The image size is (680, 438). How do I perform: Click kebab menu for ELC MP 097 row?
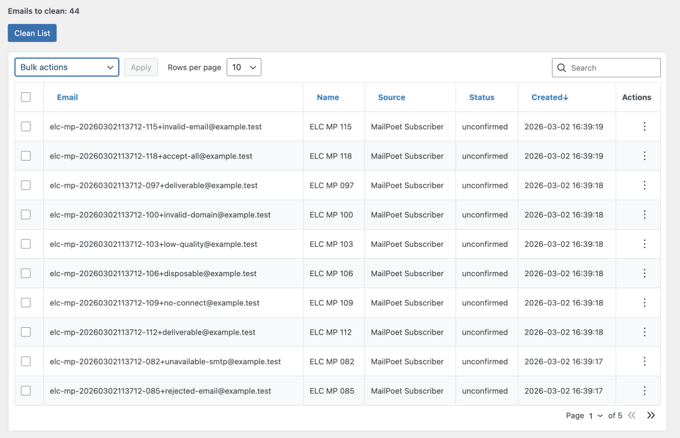pyautogui.click(x=644, y=185)
